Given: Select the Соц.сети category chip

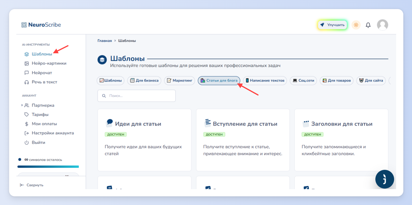Looking at the screenshot, I should click(304, 81).
